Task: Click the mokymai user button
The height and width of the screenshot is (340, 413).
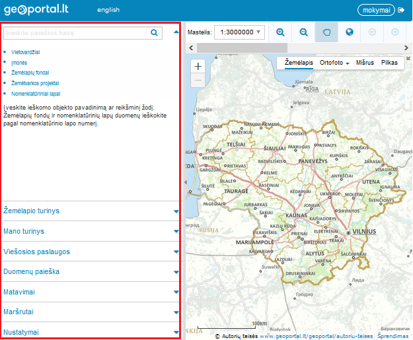Action: (x=375, y=10)
